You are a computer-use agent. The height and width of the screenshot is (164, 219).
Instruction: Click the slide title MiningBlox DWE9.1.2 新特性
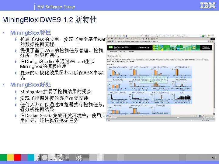pos(50,19)
